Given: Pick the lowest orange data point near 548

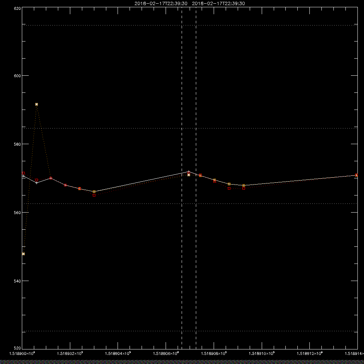Looking at the screenshot, I should (x=23, y=254).
